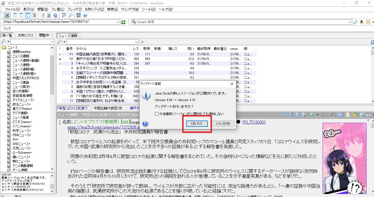Close the アップデート情報 dialog with X
This screenshot has width=374, height=197.
pyautogui.click(x=231, y=84)
